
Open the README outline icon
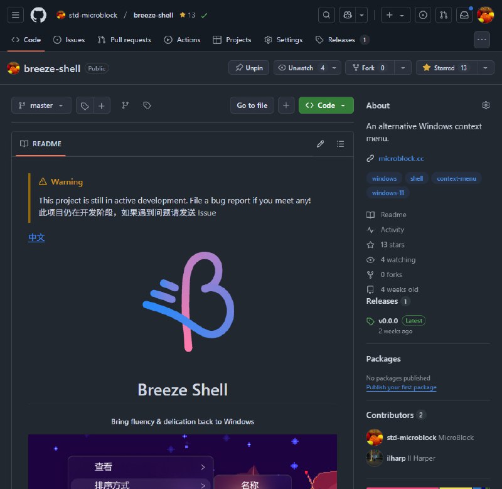click(x=340, y=144)
